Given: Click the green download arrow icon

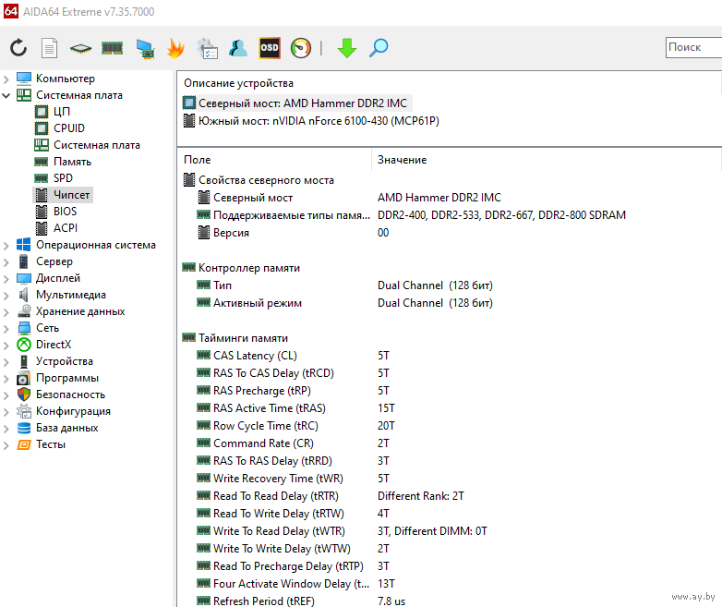Looking at the screenshot, I should (347, 48).
